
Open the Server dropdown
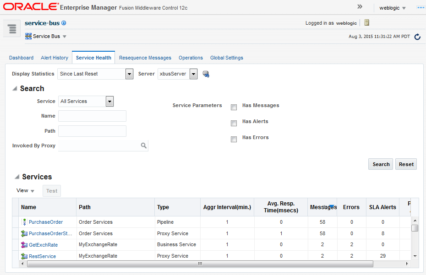tap(193, 74)
